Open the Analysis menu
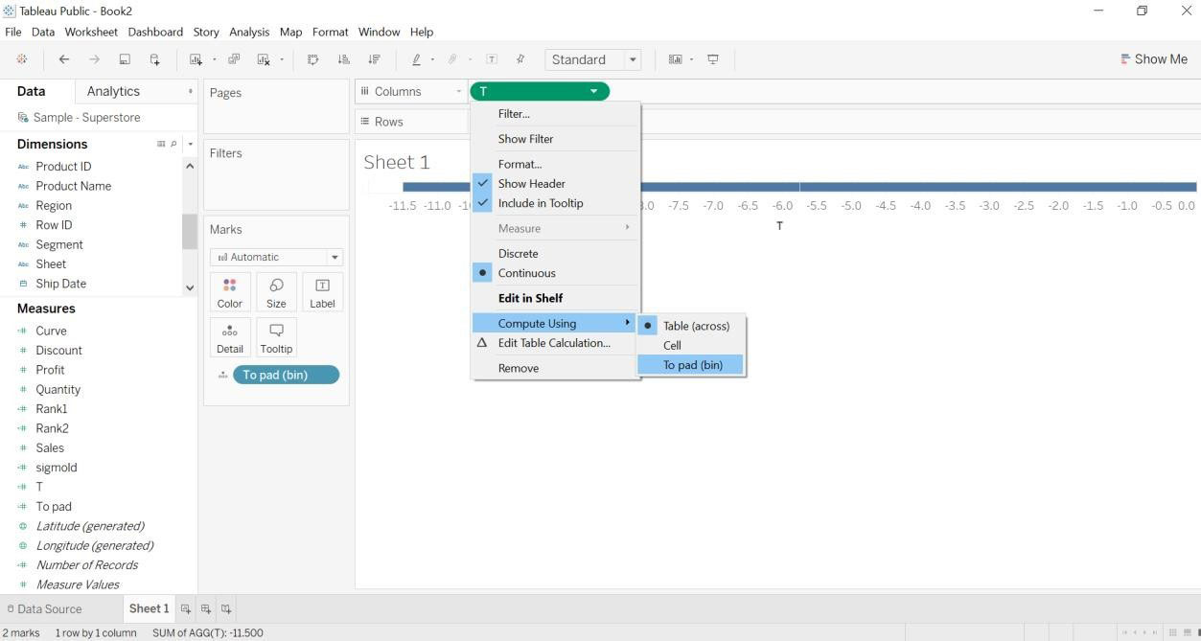The width and height of the screenshot is (1201, 641). (x=249, y=32)
